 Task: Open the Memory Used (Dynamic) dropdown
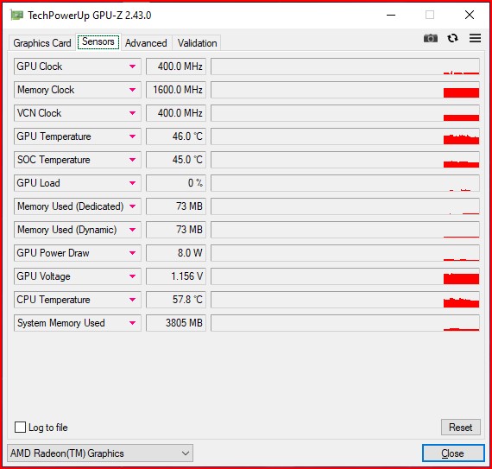pos(132,230)
